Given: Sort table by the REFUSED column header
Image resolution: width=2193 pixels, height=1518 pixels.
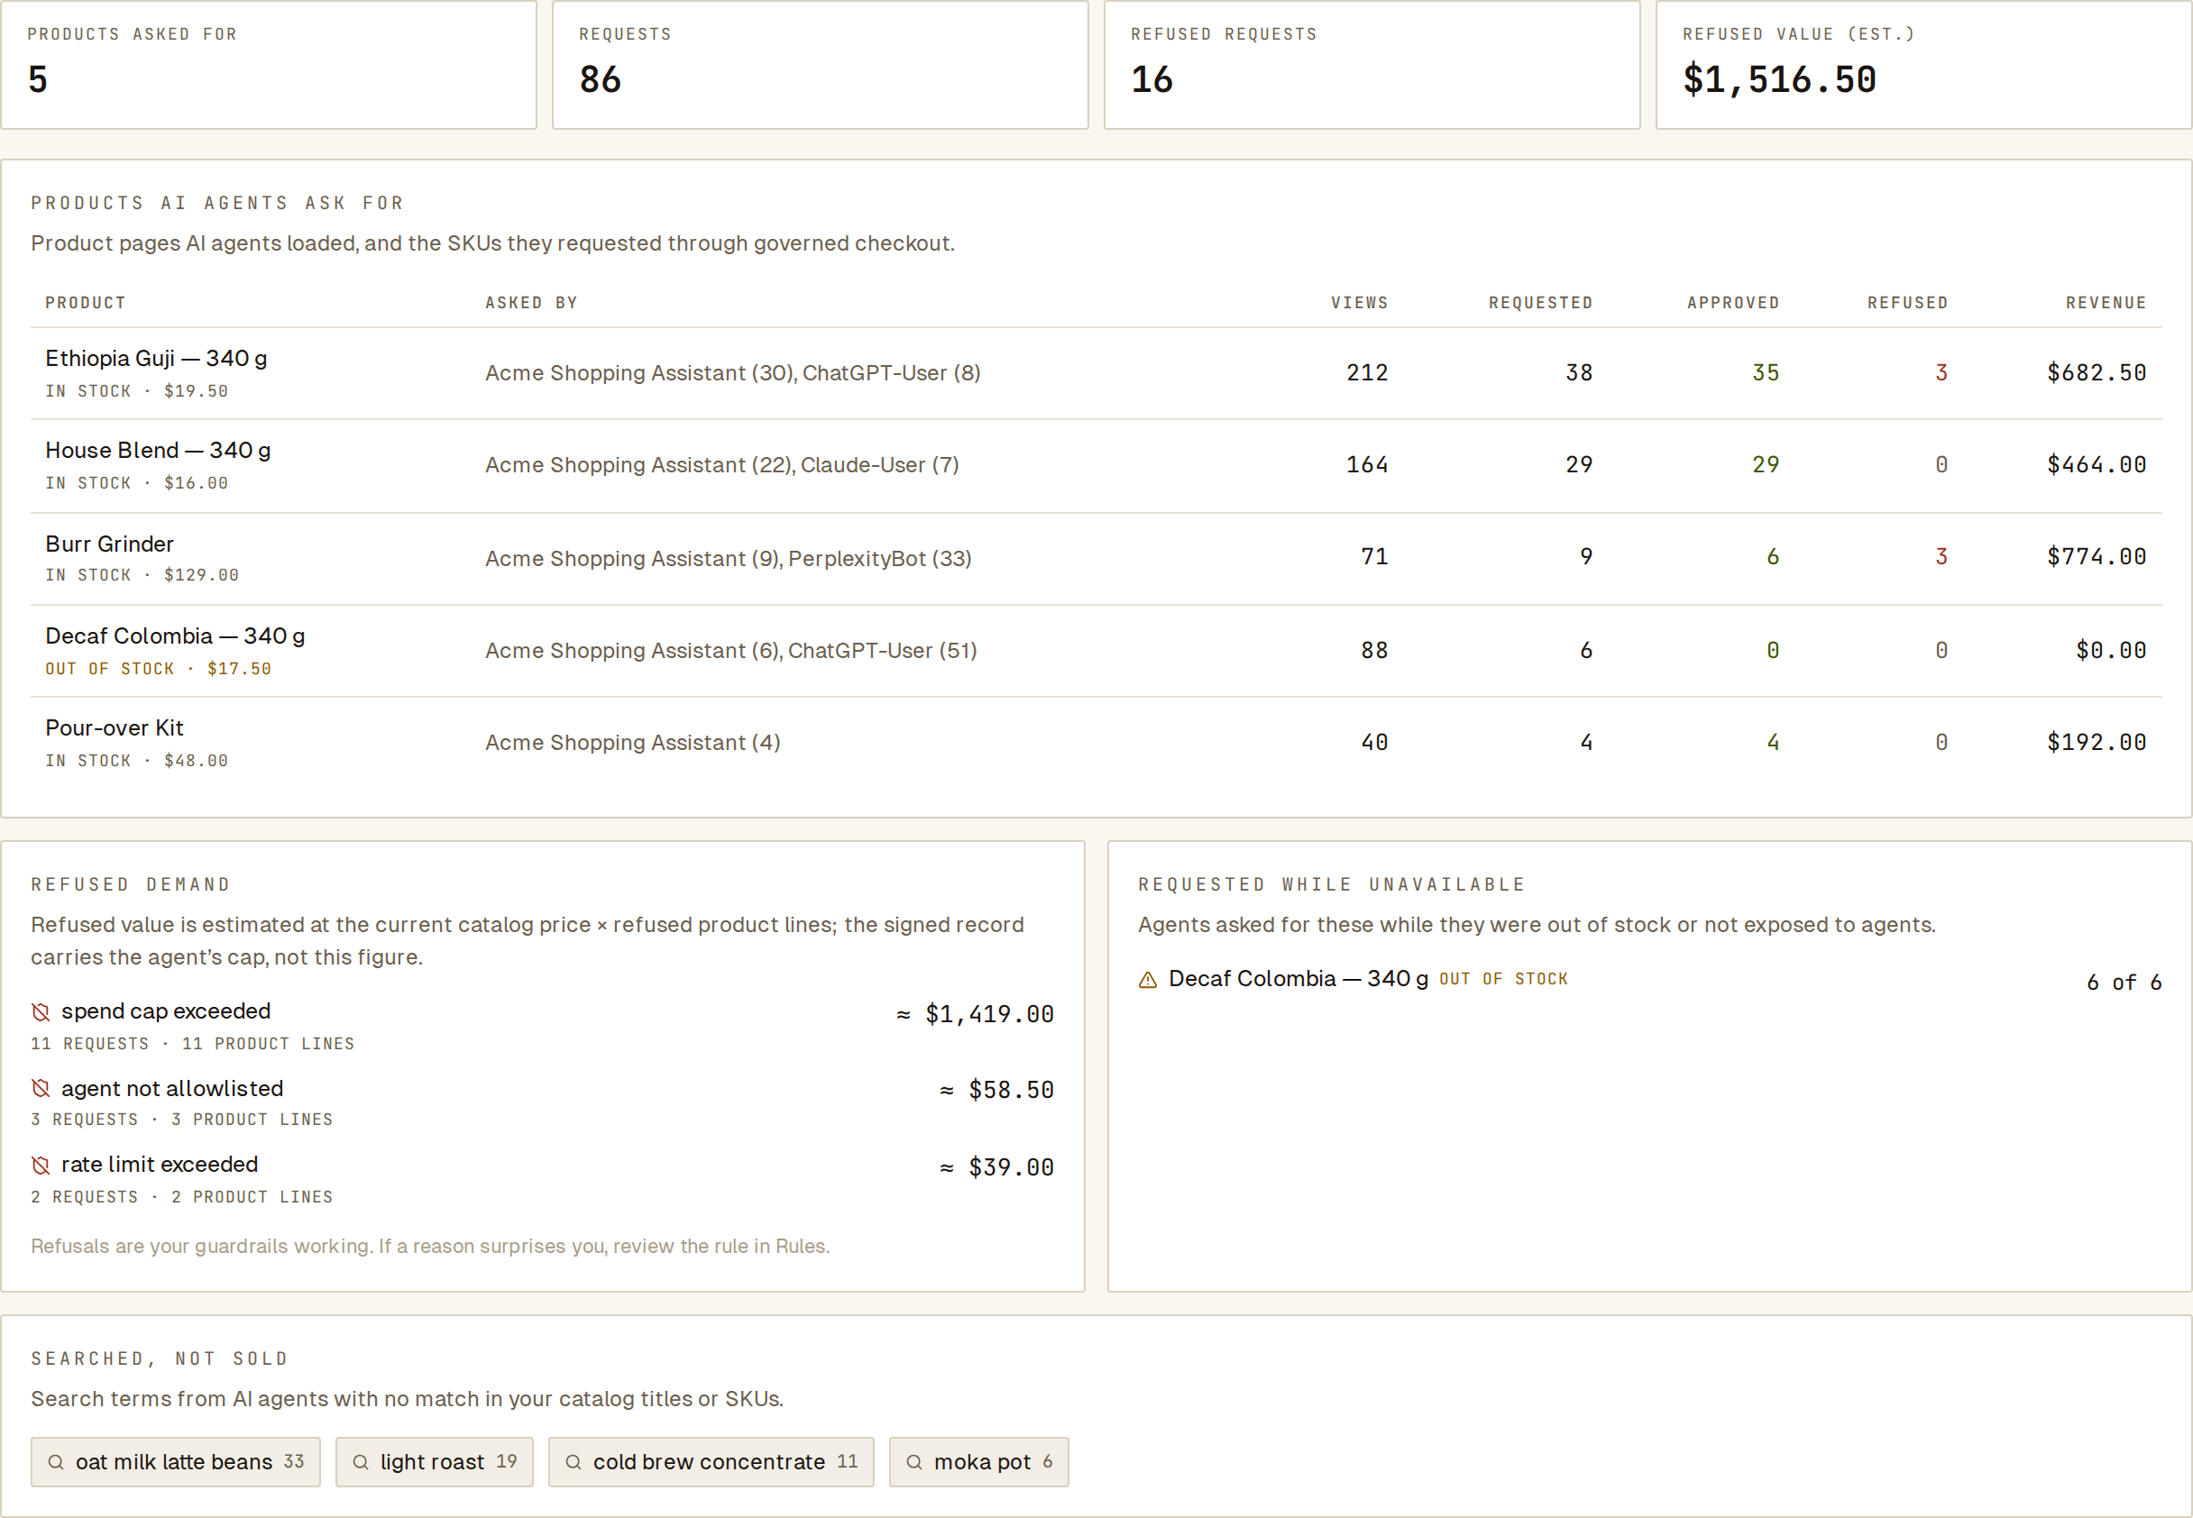Looking at the screenshot, I should point(1907,303).
